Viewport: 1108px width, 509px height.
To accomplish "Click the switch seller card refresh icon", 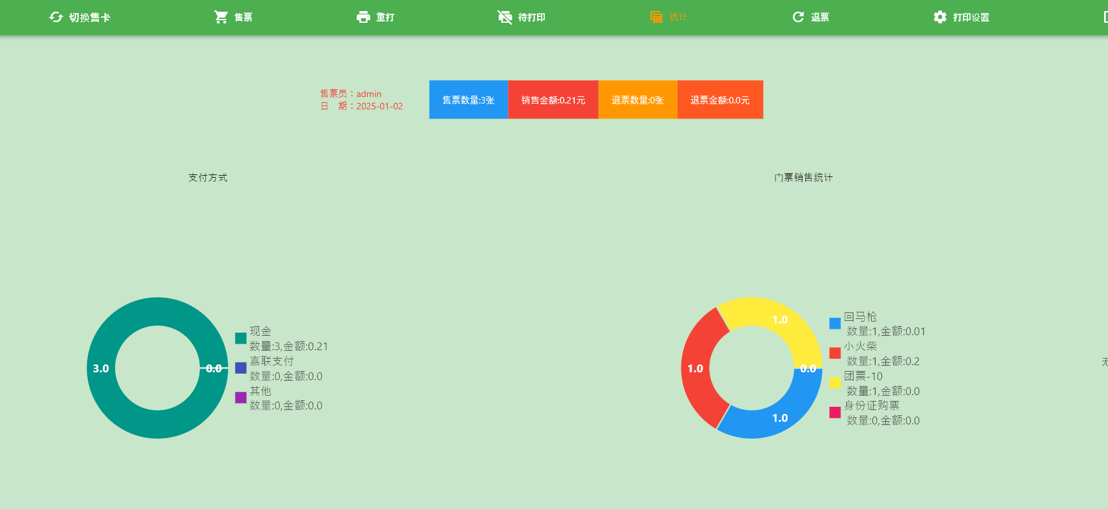I will pyautogui.click(x=56, y=17).
